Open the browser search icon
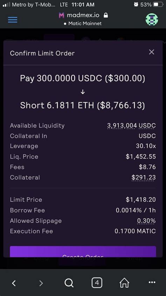 pyautogui.click(x=69, y=283)
